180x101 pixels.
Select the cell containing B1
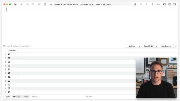[x=12, y=58]
